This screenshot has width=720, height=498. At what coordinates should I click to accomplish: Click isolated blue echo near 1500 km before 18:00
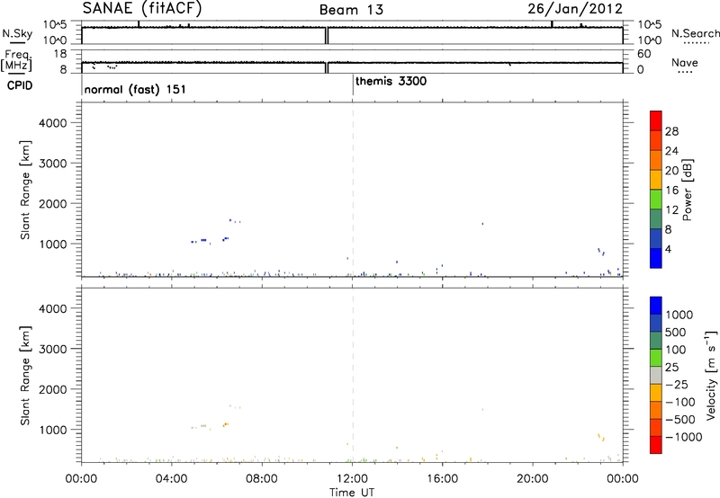click(x=482, y=224)
